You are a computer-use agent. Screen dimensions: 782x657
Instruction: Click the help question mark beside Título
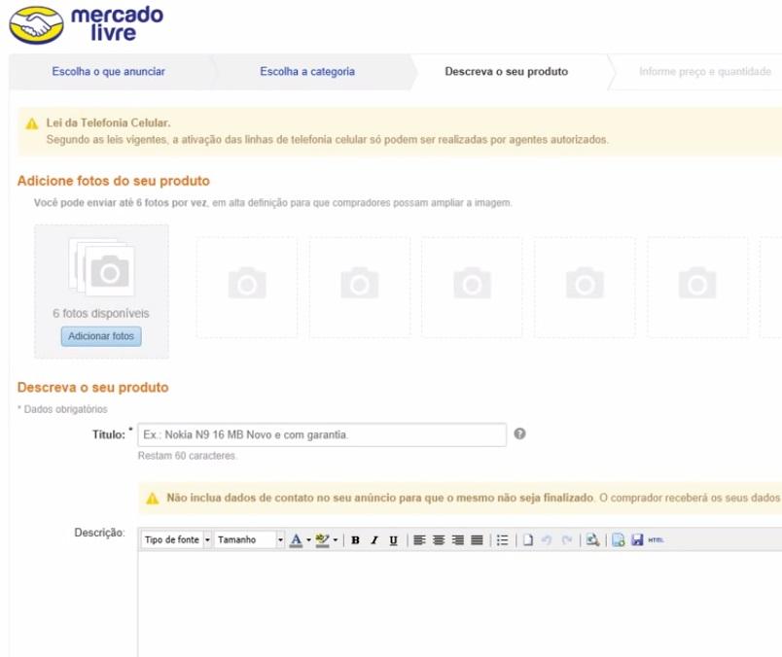519,433
